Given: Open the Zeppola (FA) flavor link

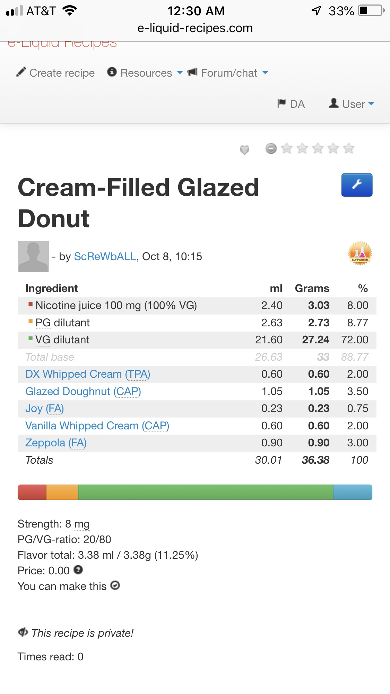Looking at the screenshot, I should pos(56,443).
